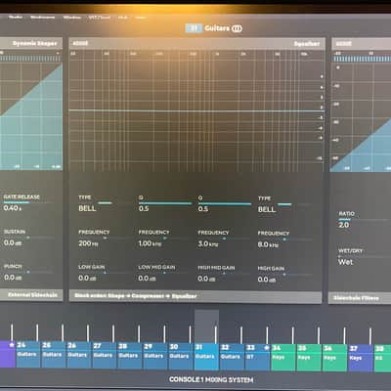Screen dimensions: 391x391
Task: Click the 0.40 s Gate Release value
Action: tap(13, 208)
